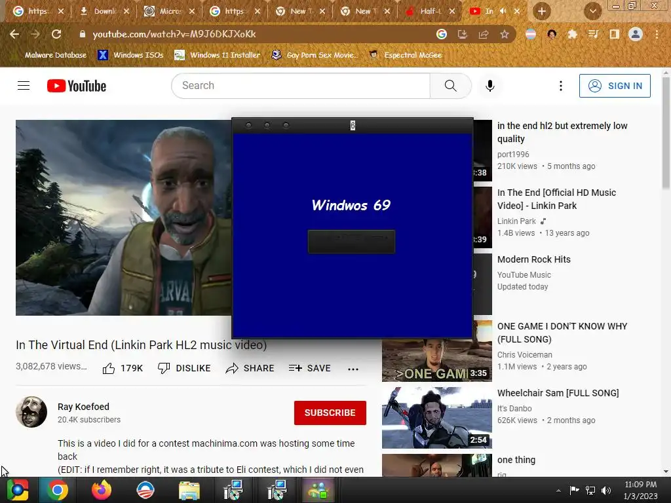Mute the YouTube tab via its speaker icon
This screenshot has height=503, width=671.
[503, 11]
